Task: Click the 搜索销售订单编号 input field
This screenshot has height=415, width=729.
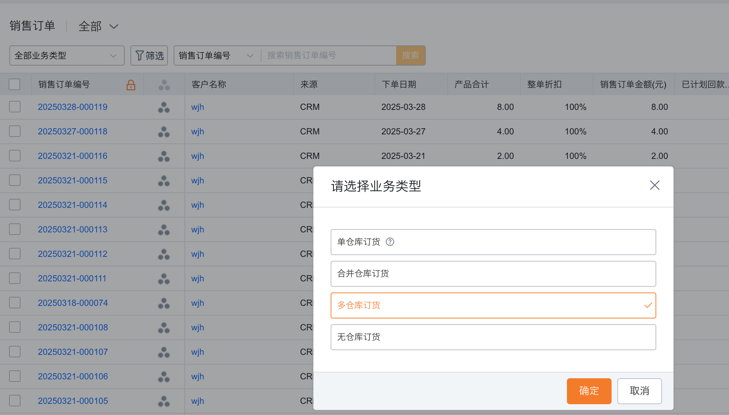Action: tap(329, 55)
